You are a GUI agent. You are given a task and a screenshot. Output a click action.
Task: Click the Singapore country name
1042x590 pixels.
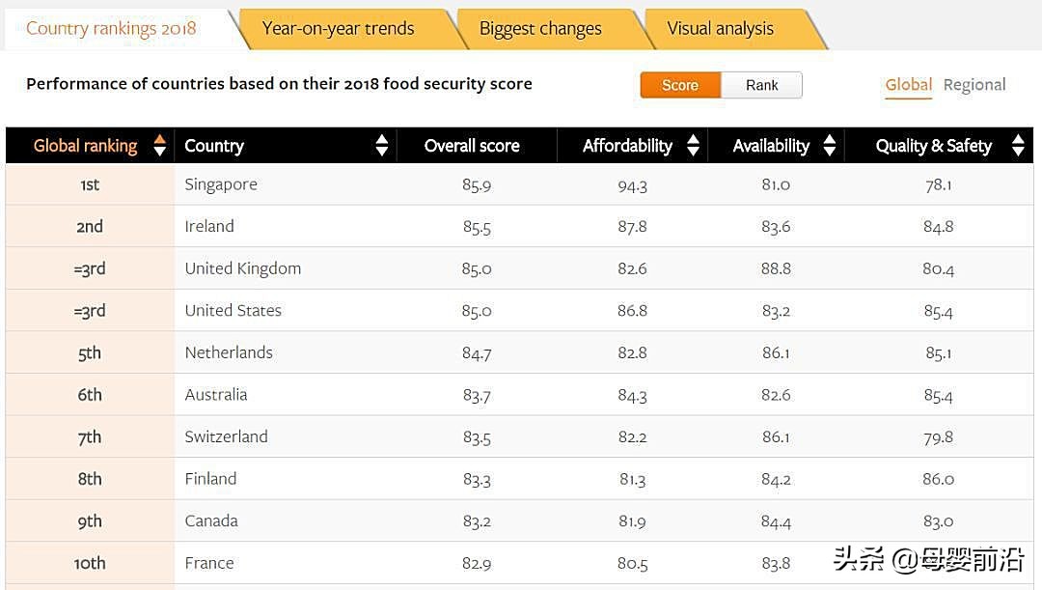pos(221,184)
